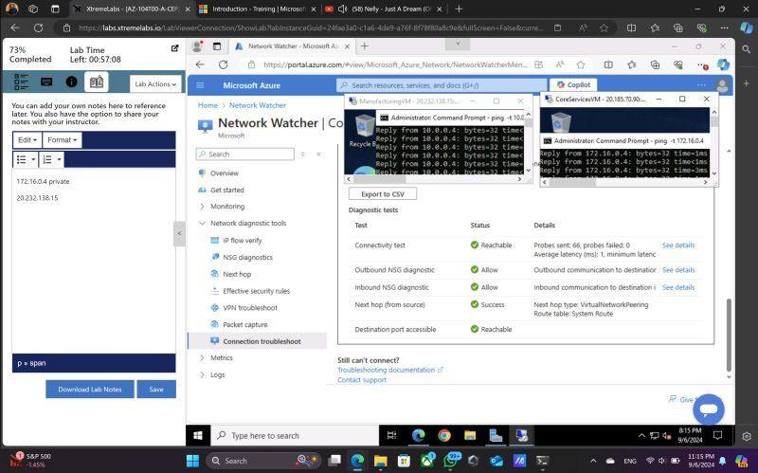Open the numbered list style dropdown arrow

(x=59, y=159)
